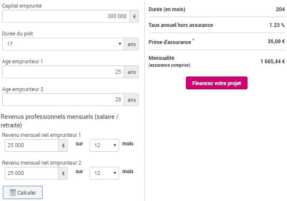This screenshot has height=201, width=287.
Task: Click the 'ans' addon for Age emprunteur 2
Action: (131, 100)
